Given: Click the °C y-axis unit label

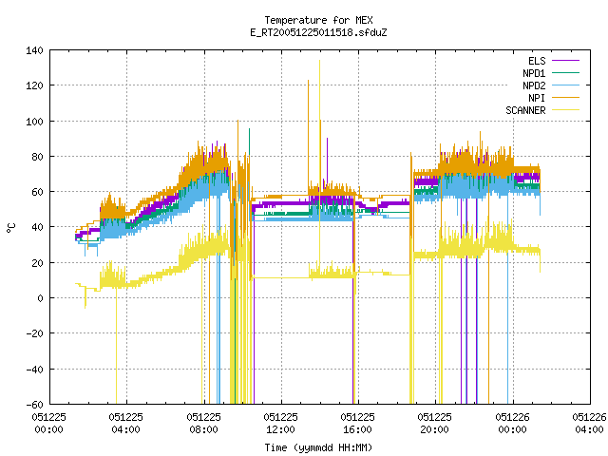Looking at the screenshot, I should pyautogui.click(x=10, y=228).
